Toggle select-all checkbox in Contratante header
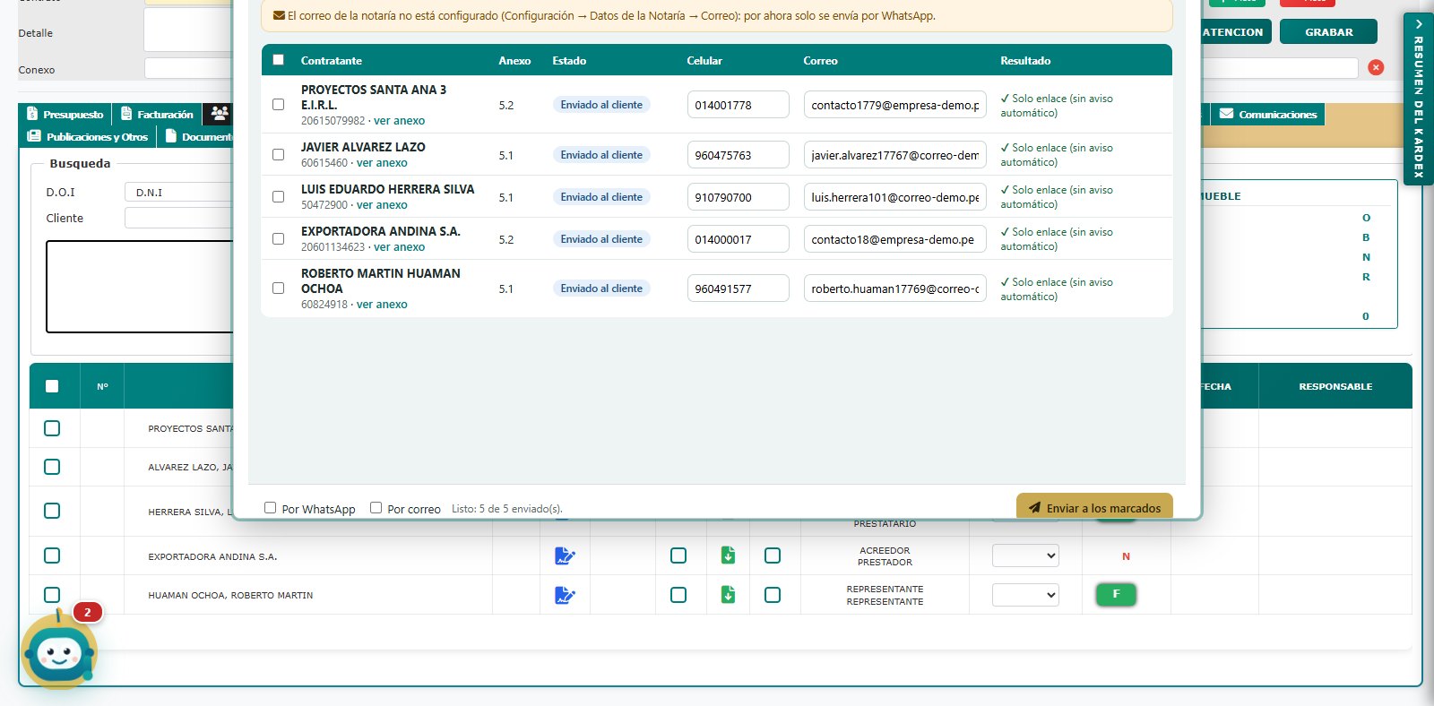This screenshot has height=706, width=1434. pos(279,60)
